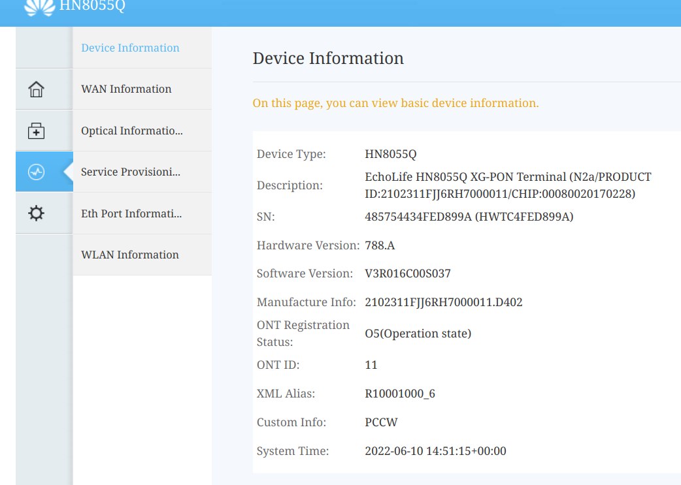Select Hardware Version value 788.A
The image size is (681, 485).
(x=380, y=245)
